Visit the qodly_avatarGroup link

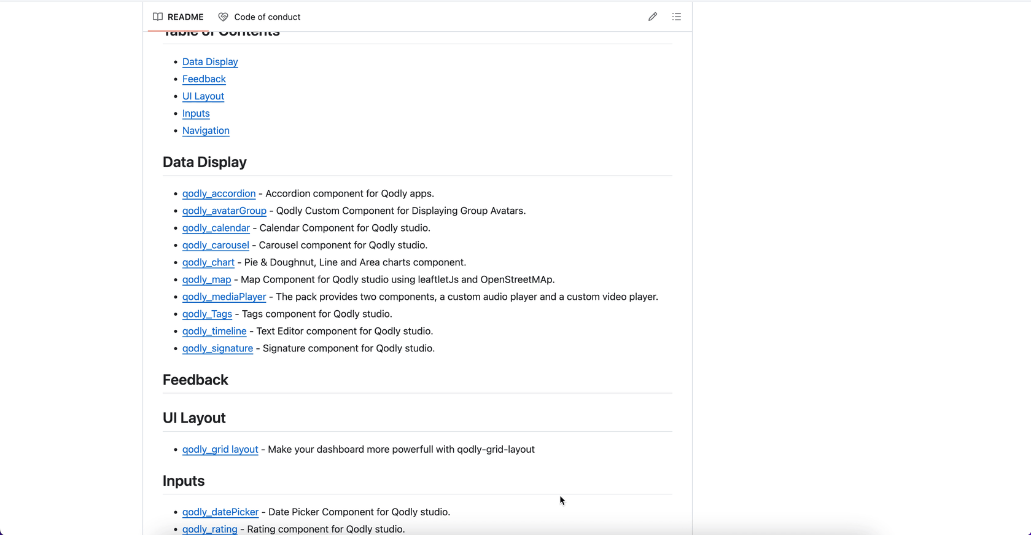coord(224,211)
